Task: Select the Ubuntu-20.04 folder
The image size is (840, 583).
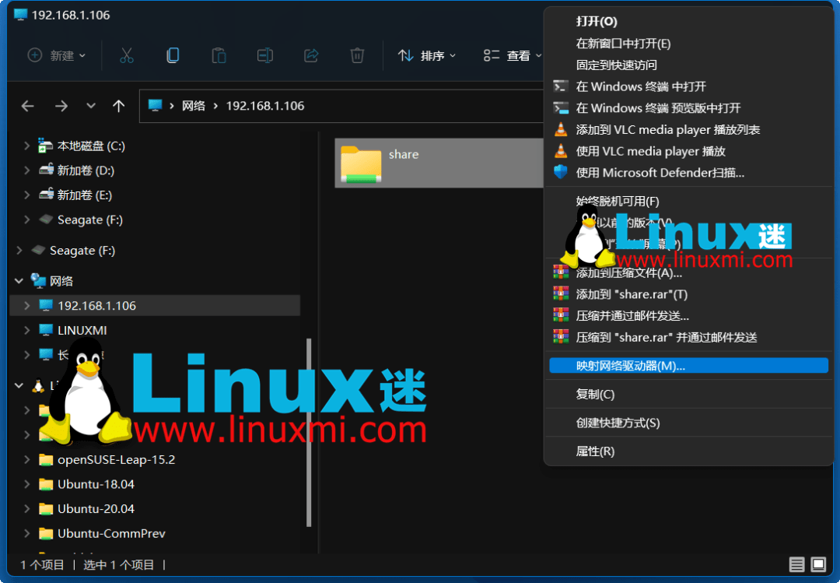Action: click(x=96, y=509)
